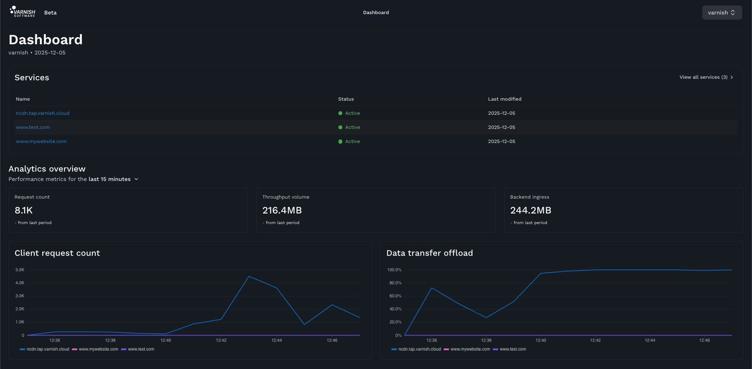Click Active status of ncdn.tap.varnish.cloud
Screen dimensions: 752x369
point(349,113)
